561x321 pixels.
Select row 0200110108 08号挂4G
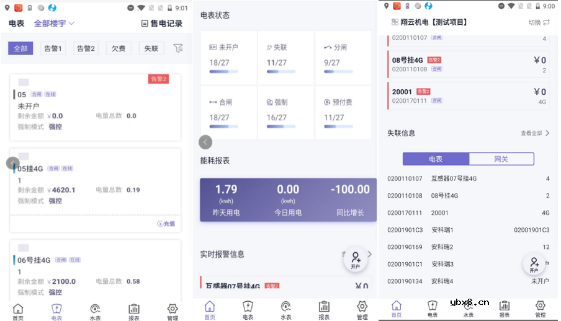(469, 196)
